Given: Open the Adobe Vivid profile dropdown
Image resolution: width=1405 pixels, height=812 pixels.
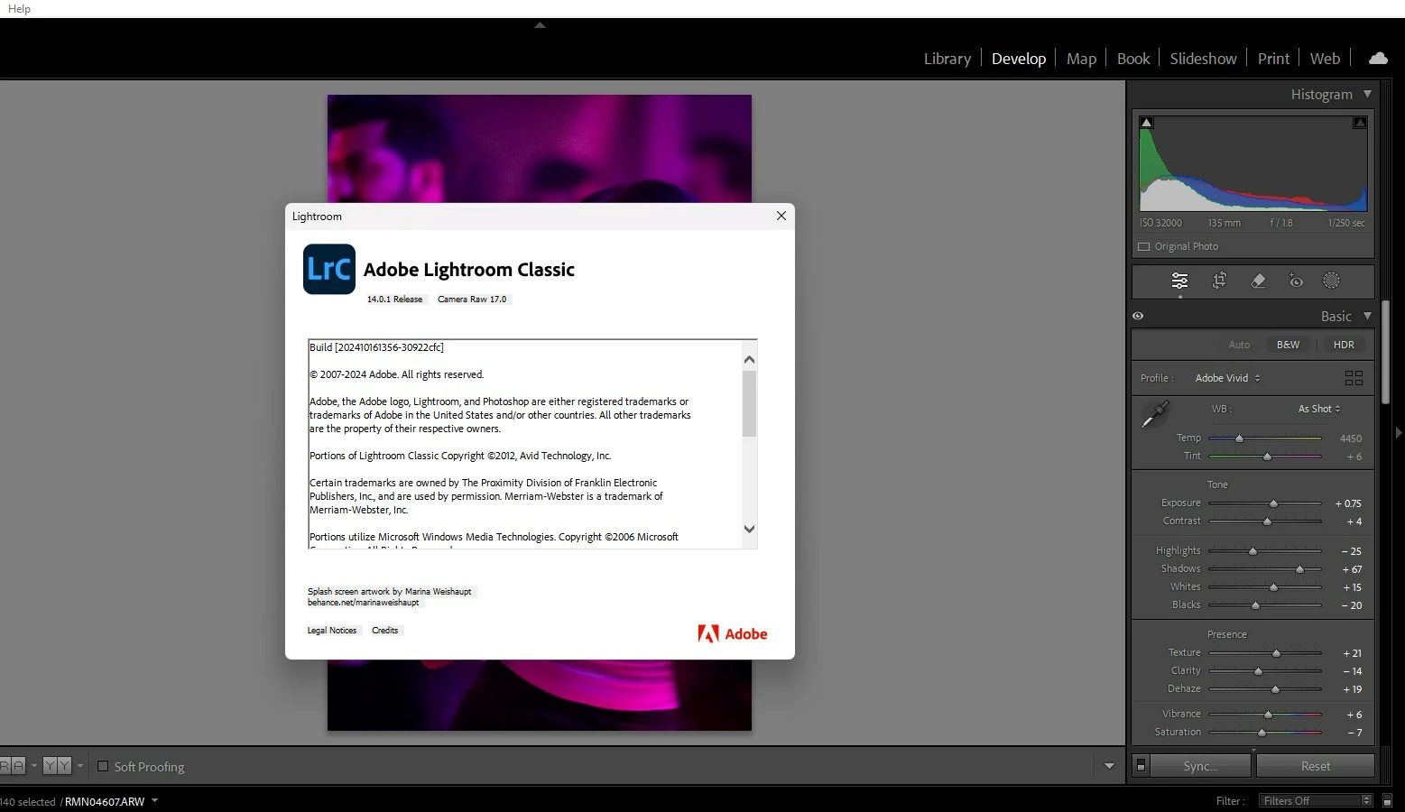Looking at the screenshot, I should tap(1227, 378).
